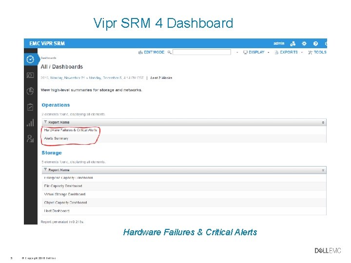The image size is (351, 263).
Task: Open the Dashboards gauge sidebar icon
Action: click(x=30, y=59)
